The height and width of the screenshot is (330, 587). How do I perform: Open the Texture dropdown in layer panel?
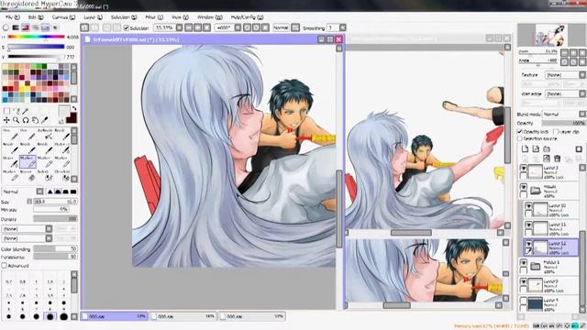[x=565, y=75]
